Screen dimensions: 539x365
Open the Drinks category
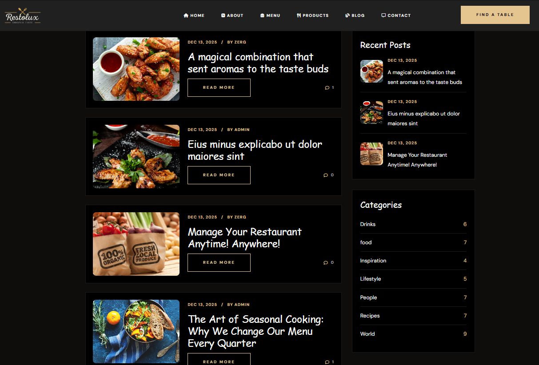click(368, 224)
